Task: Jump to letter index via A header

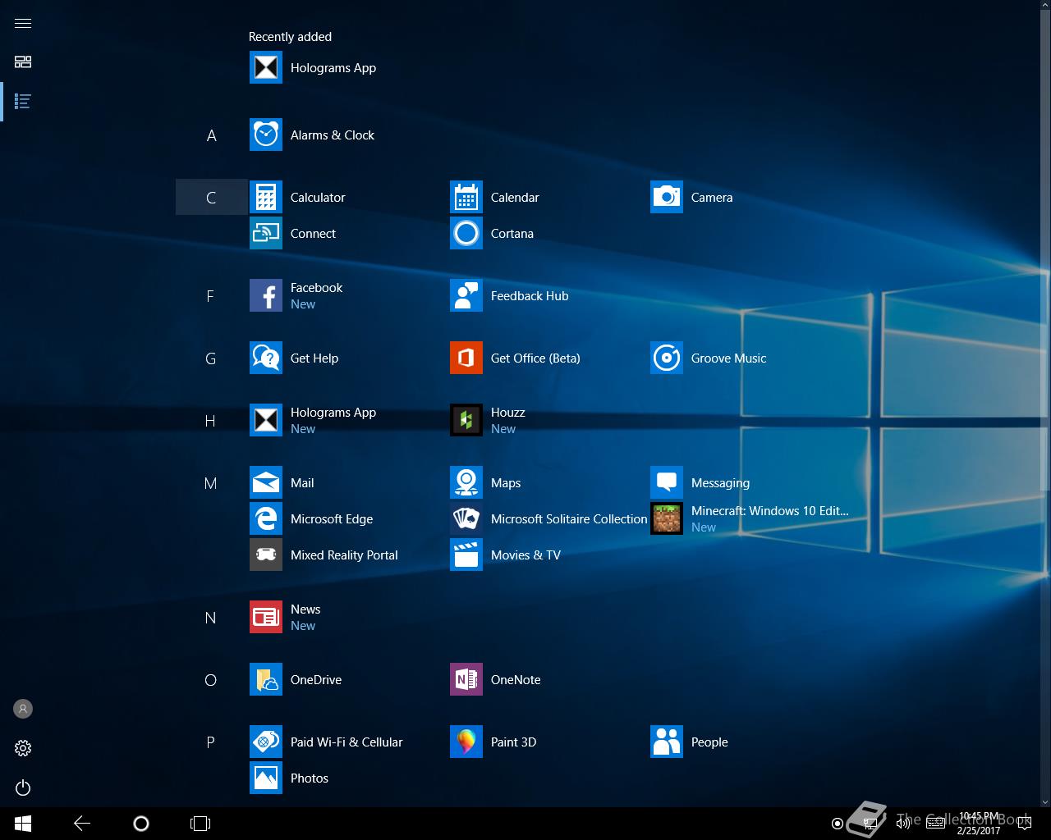Action: (211, 135)
